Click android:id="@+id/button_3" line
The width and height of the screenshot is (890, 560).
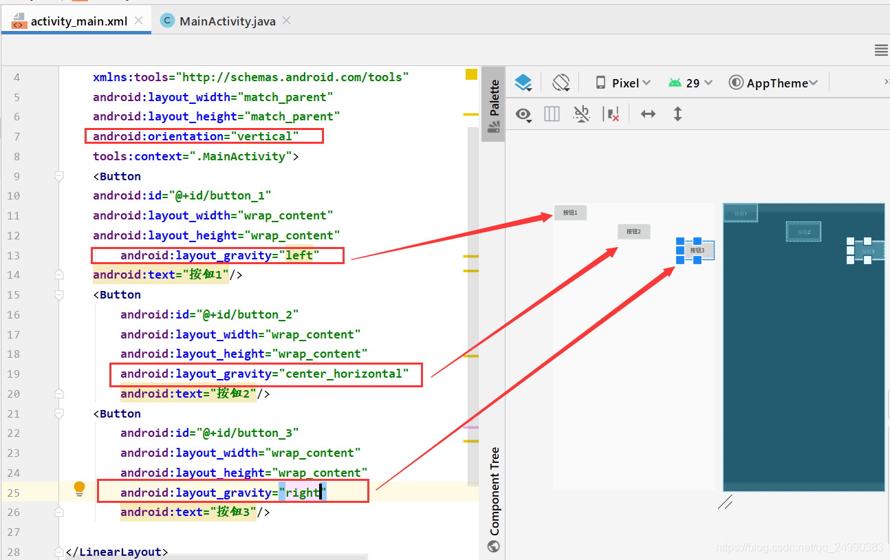tap(210, 433)
